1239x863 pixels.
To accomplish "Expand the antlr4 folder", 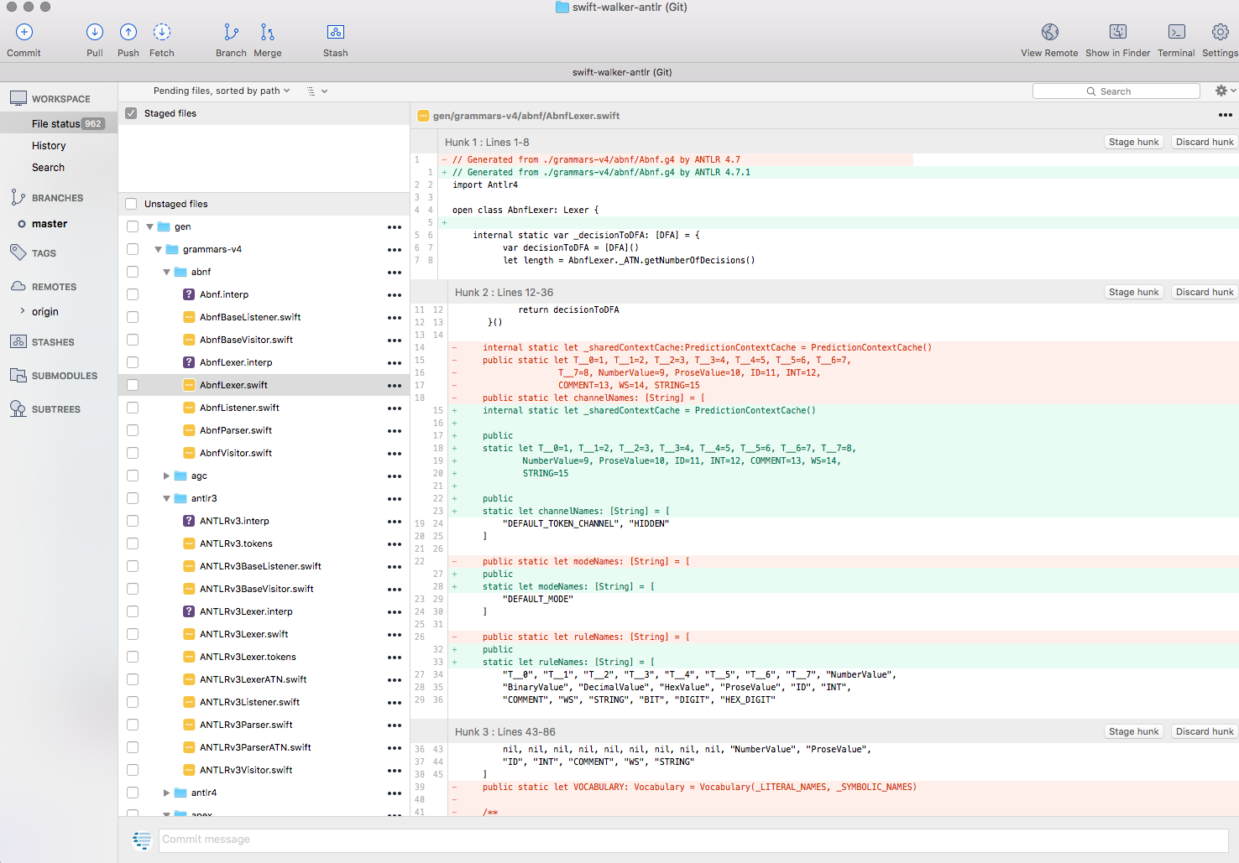I will [166, 792].
